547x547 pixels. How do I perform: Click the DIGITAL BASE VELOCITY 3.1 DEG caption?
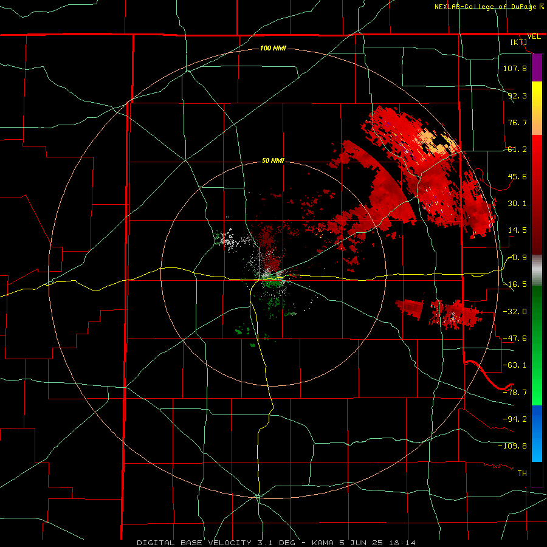[216, 543]
